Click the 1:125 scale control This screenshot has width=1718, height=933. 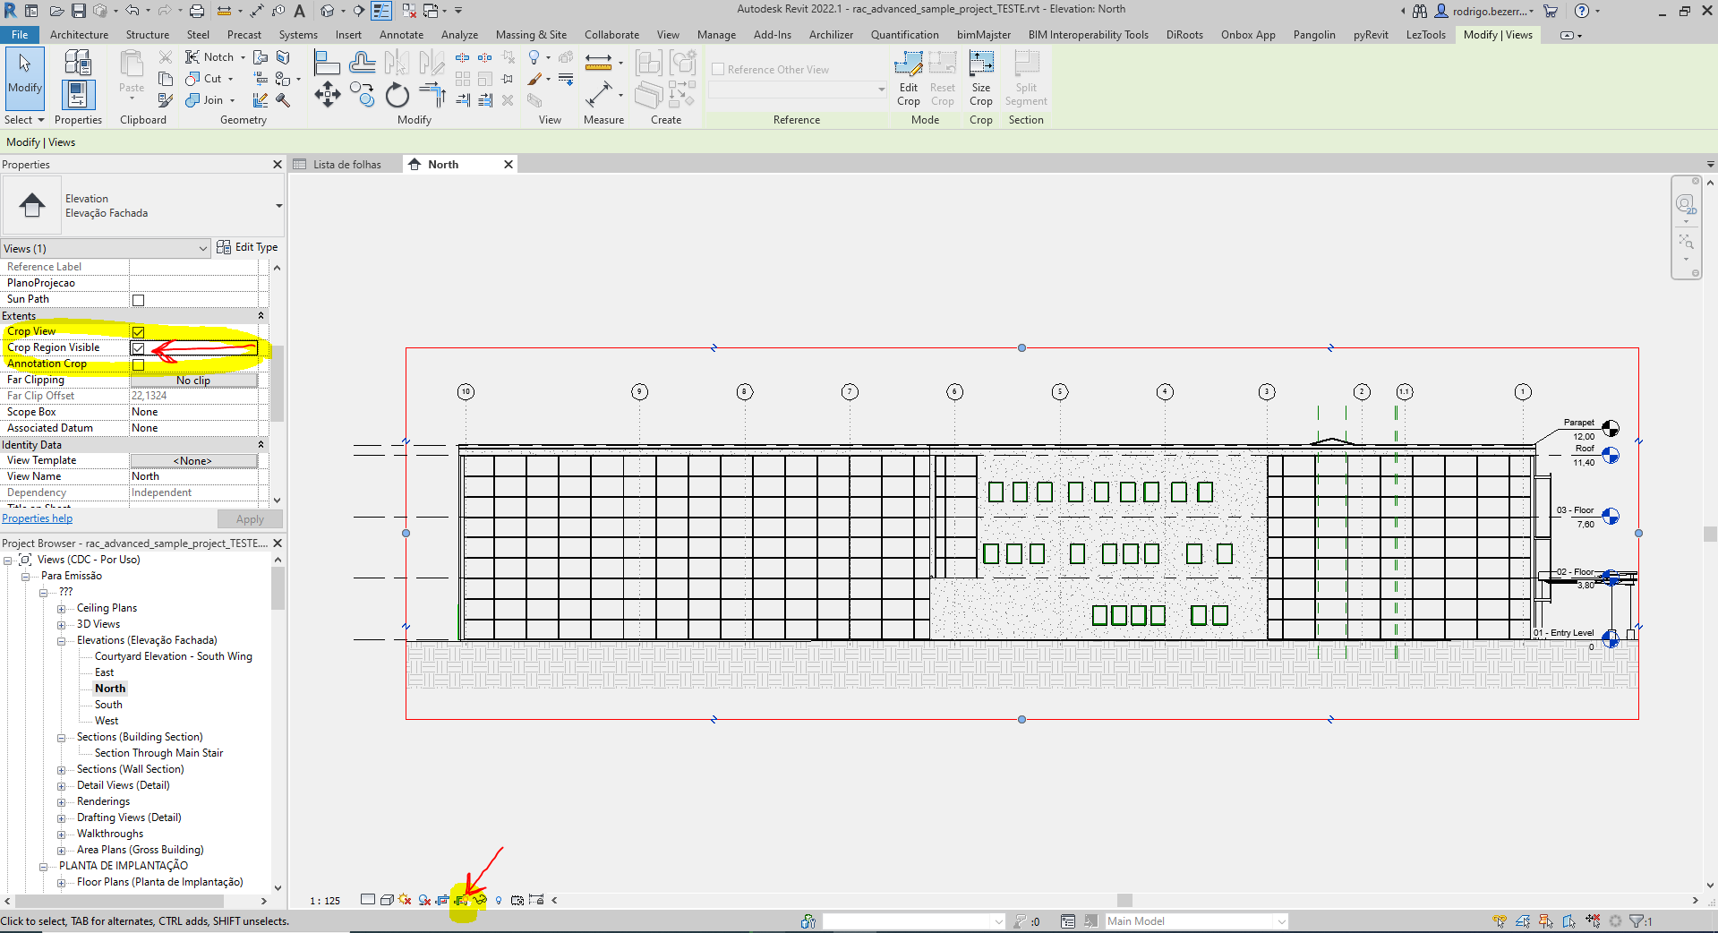[324, 901]
